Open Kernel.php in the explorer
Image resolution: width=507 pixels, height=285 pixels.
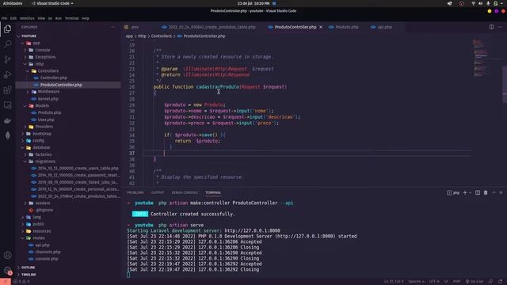[x=48, y=99]
